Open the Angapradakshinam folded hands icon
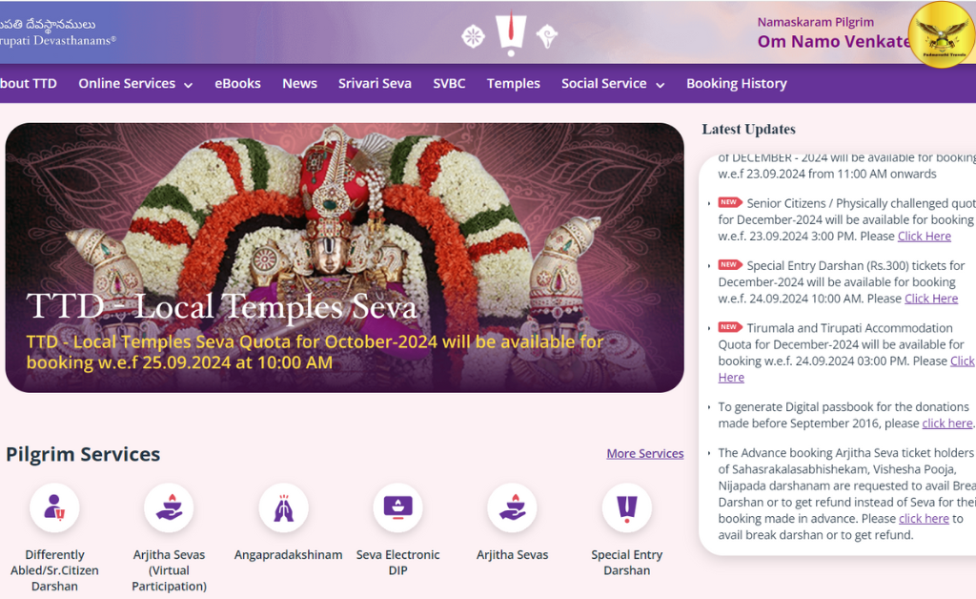This screenshot has width=976, height=599. 284,508
